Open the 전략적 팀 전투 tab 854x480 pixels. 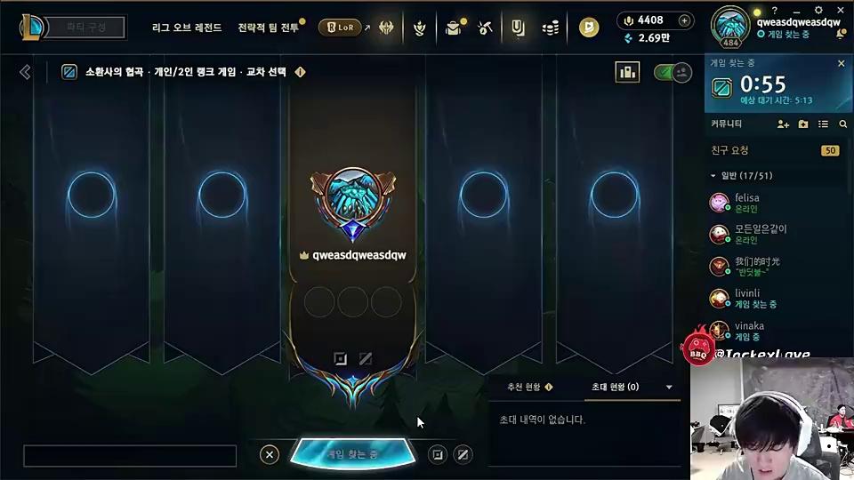(x=269, y=28)
